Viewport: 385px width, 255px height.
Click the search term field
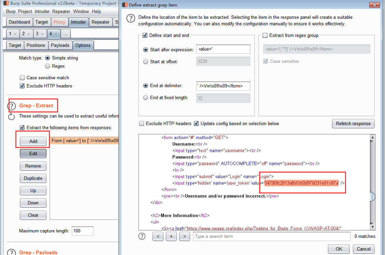271,236
